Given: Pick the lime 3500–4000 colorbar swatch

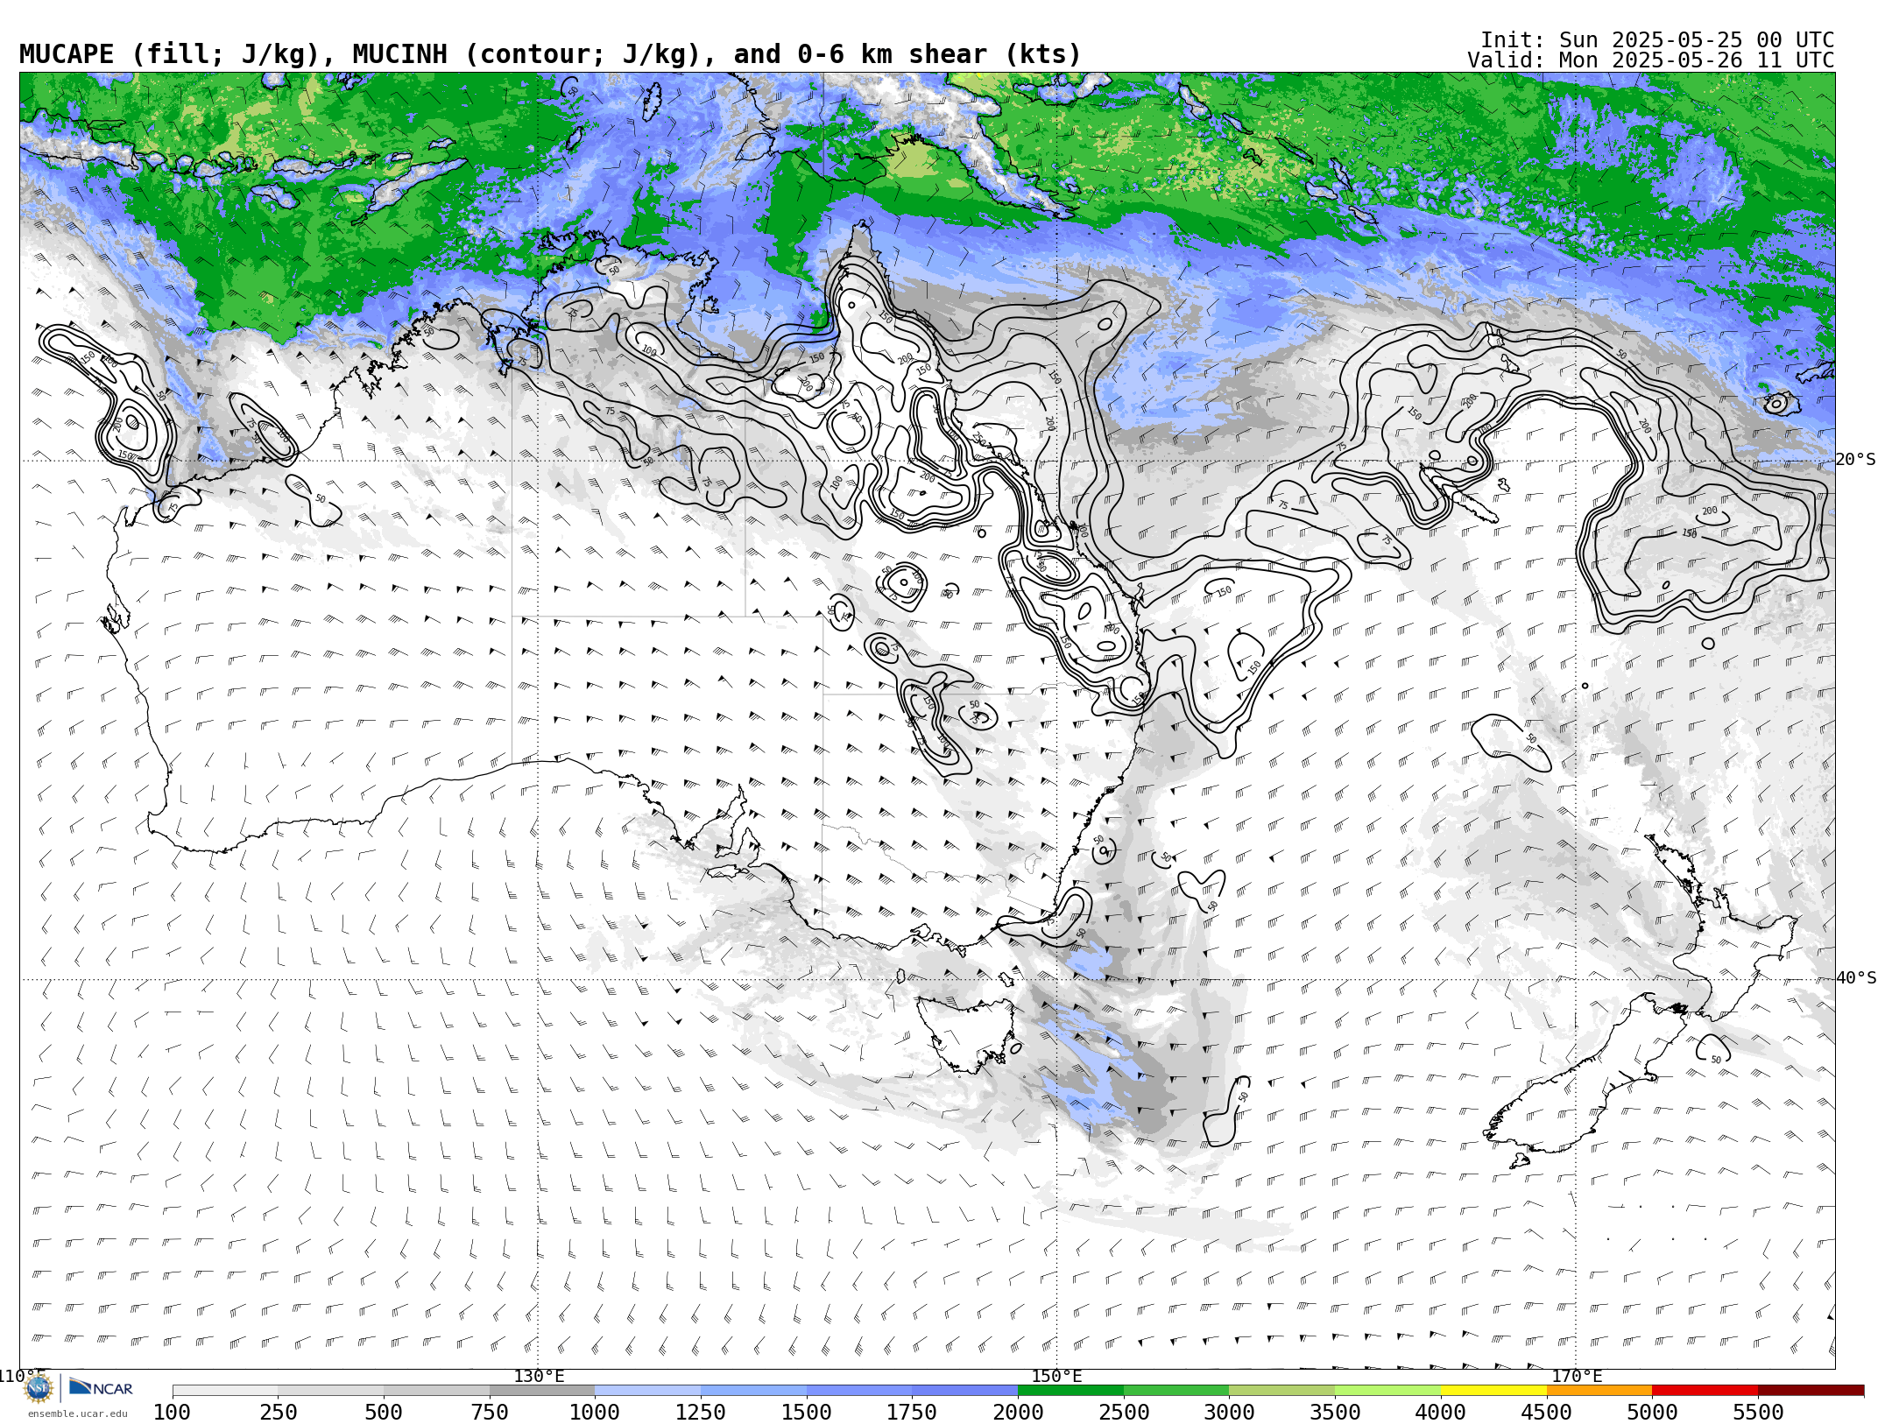Looking at the screenshot, I should click(x=1387, y=1390).
